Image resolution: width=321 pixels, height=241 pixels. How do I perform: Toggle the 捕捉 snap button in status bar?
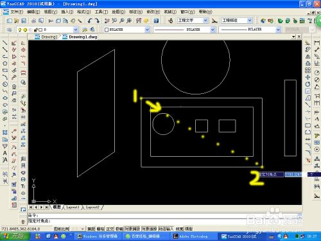[91, 229]
